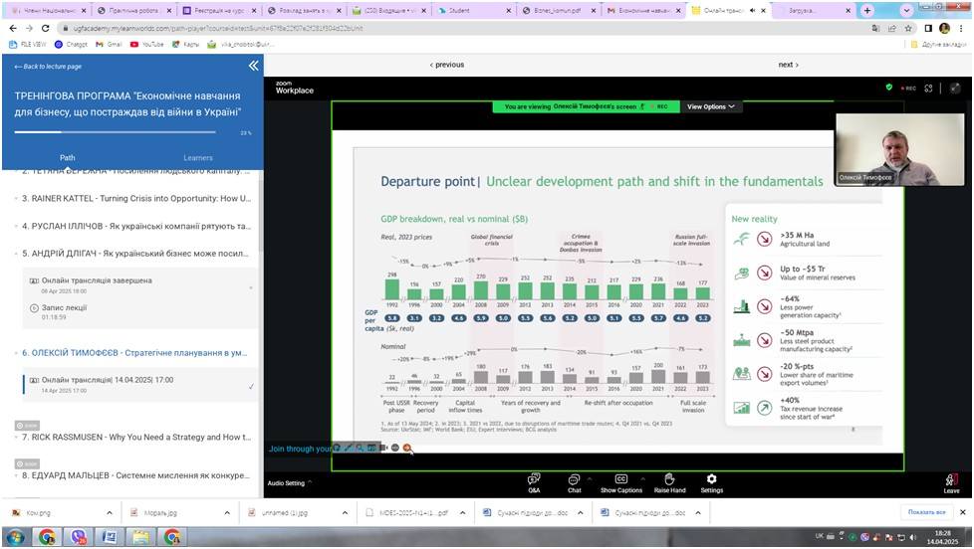This screenshot has width=974, height=549.
Task: Open the Zoom Q&A panel
Action: (534, 482)
